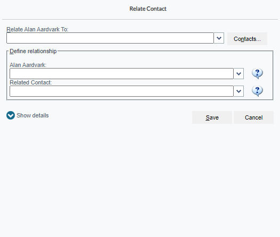Open the Relate Alan Aardvark To dropdown
The image size is (280, 237).
(219, 38)
